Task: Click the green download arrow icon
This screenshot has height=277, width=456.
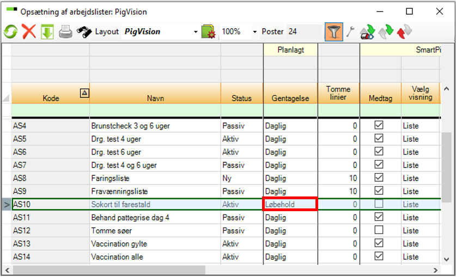Action: click(47, 32)
